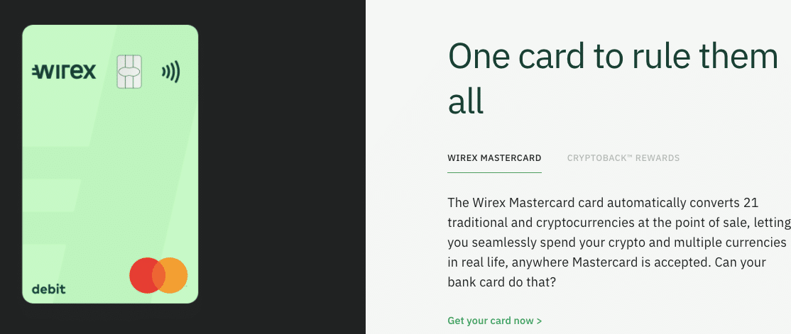
Task: Open the 'Get your card now' link
Action: tap(494, 321)
